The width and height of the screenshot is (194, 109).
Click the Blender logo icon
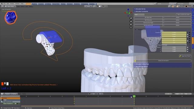2,4
